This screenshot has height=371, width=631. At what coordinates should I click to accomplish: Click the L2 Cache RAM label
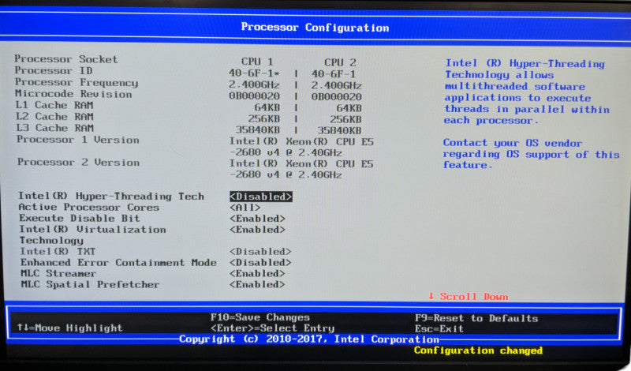click(x=54, y=116)
